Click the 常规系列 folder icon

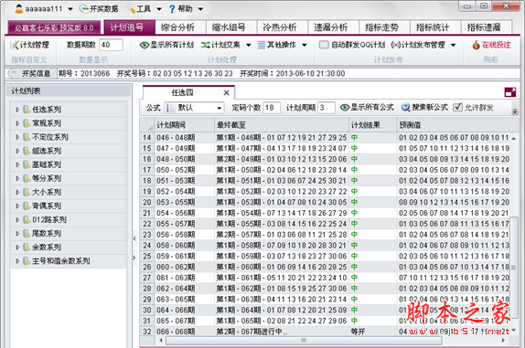(x=27, y=123)
